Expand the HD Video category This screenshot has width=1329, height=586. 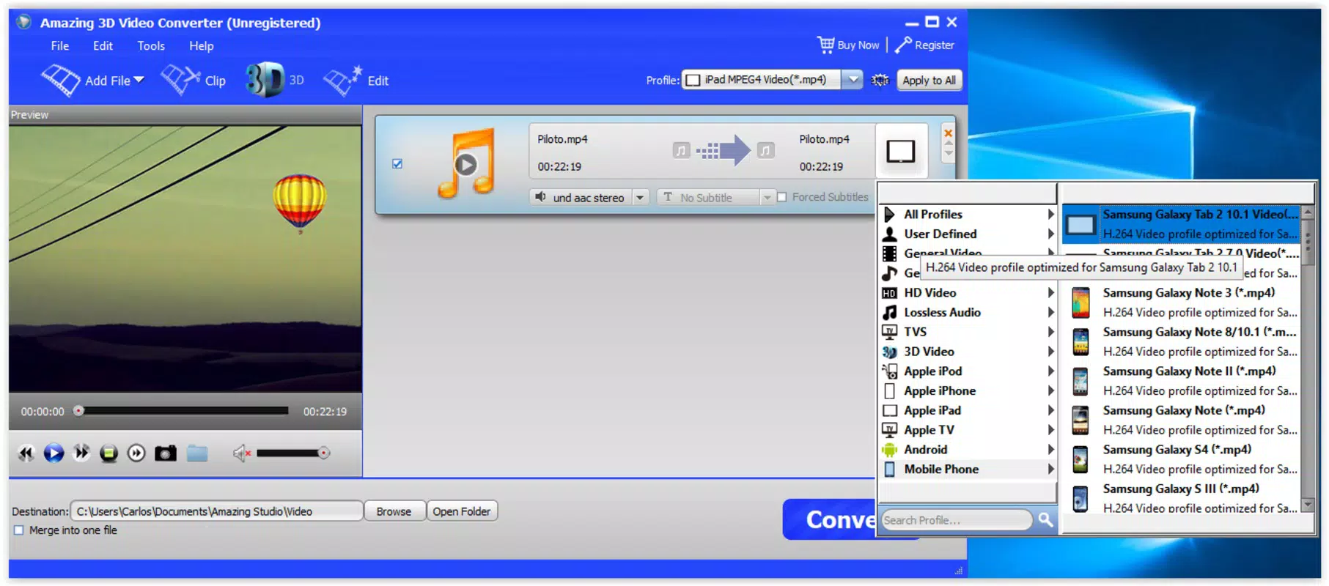click(x=968, y=293)
